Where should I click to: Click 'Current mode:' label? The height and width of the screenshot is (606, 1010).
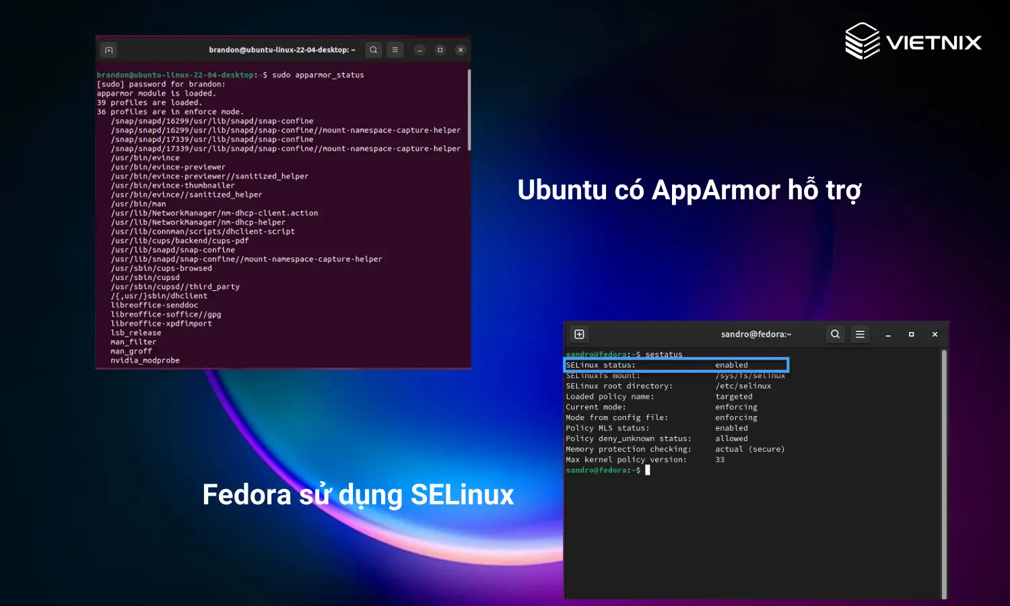tap(596, 407)
